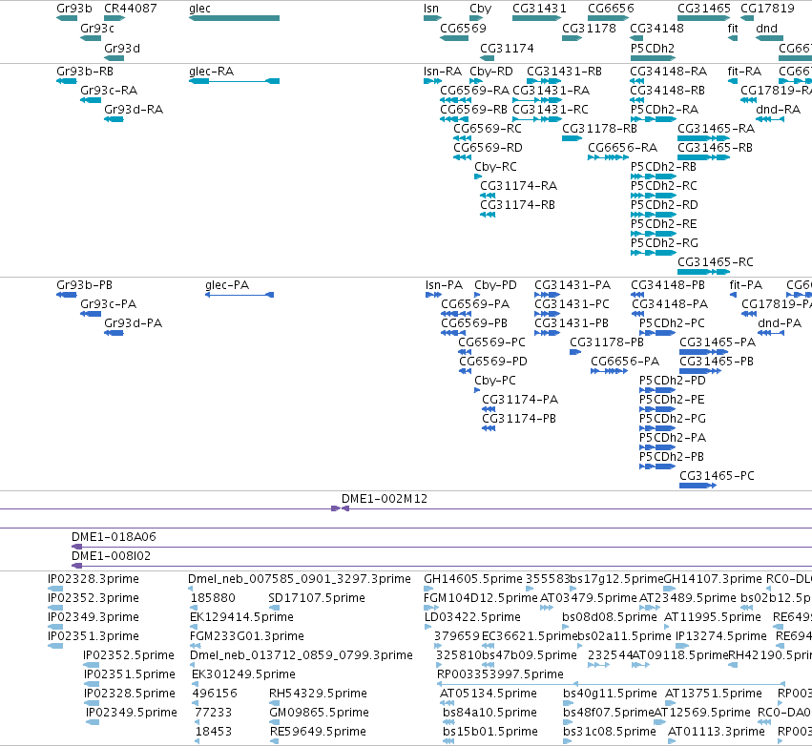Select the P5CDh2-RG transcript label
The image size is (812, 746).
coord(664,243)
